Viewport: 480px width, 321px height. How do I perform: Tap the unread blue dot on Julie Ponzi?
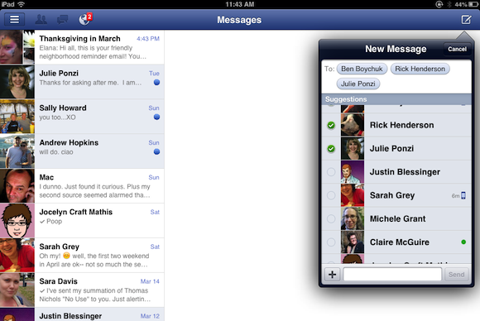156,82
